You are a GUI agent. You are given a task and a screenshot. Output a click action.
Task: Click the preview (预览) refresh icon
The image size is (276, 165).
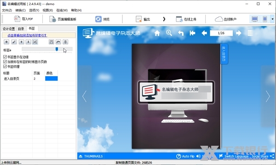tap(98, 19)
